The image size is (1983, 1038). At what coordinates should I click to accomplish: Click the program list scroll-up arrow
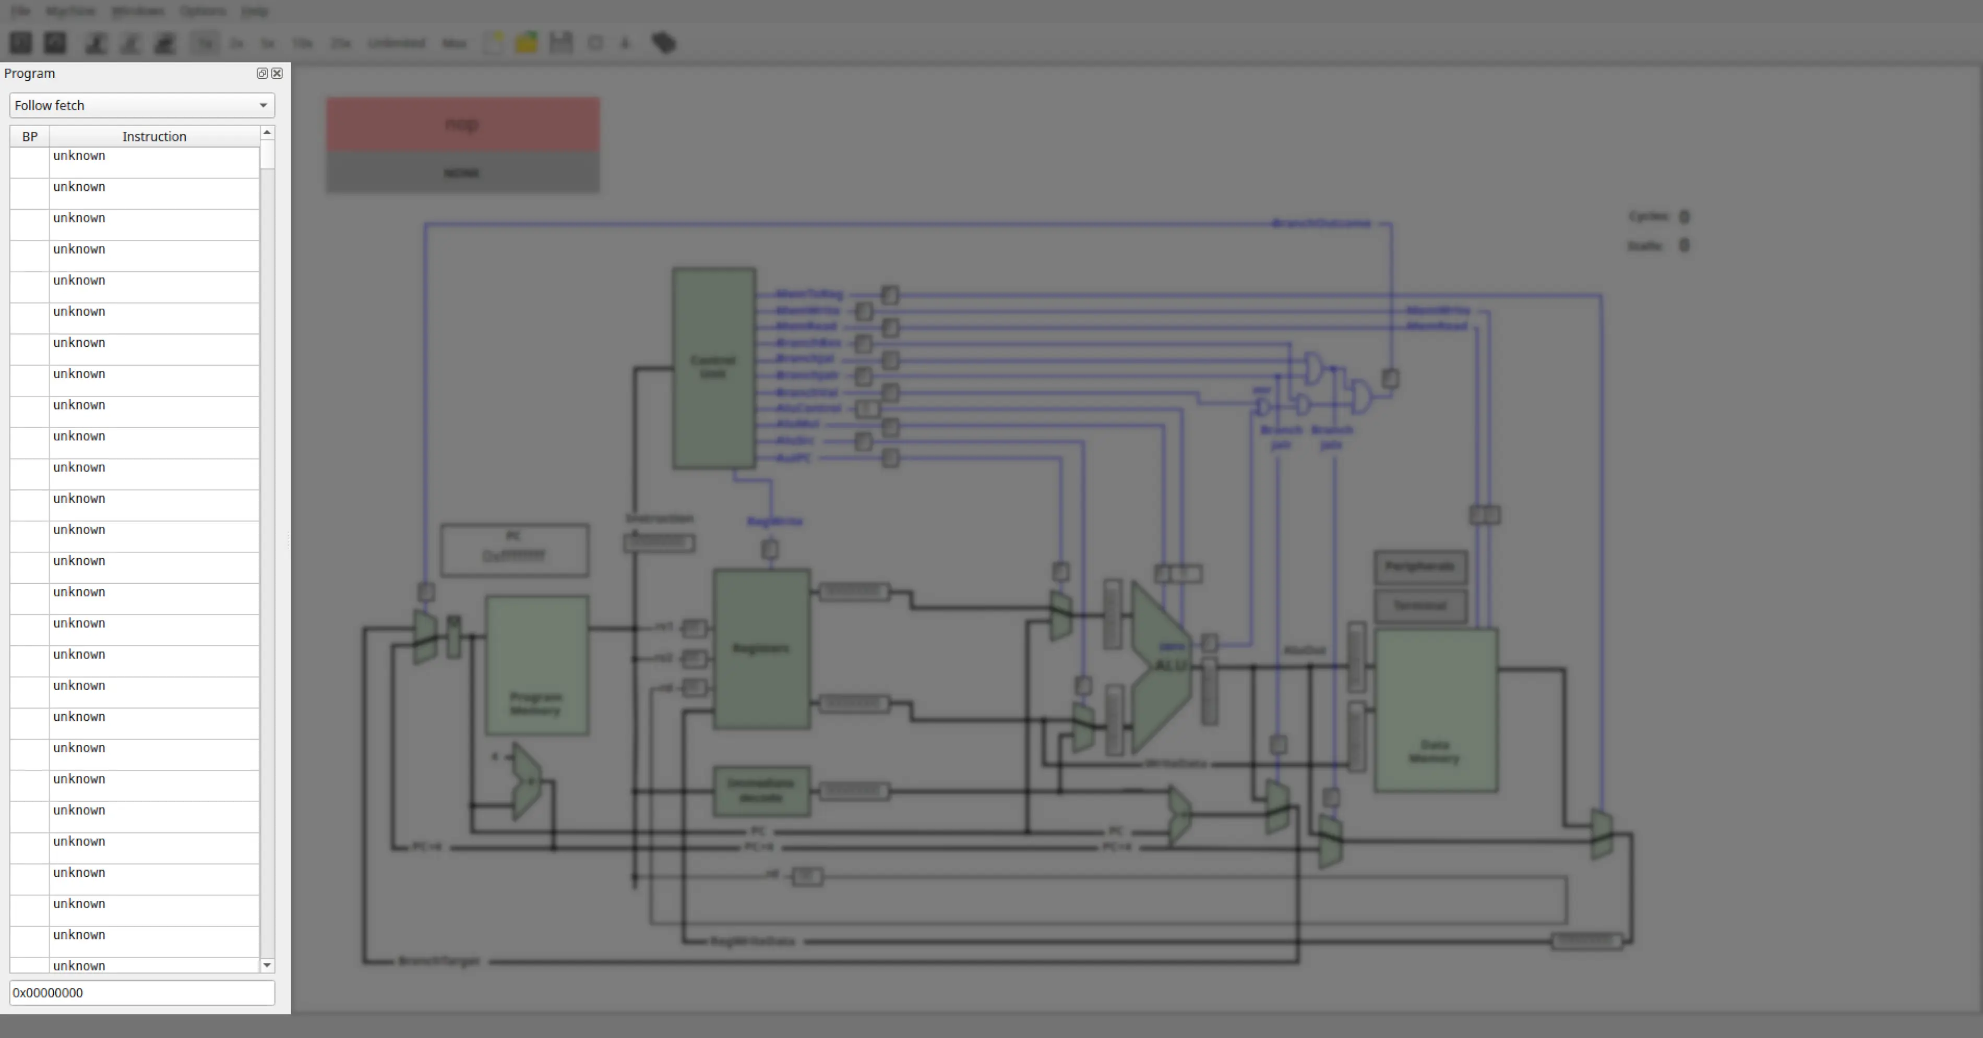click(x=267, y=132)
